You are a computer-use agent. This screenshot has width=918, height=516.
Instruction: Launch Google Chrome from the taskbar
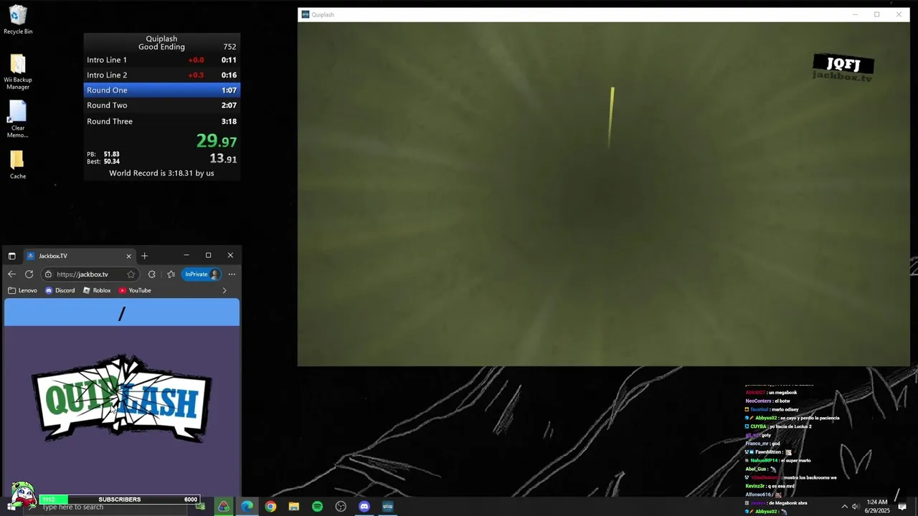270,507
